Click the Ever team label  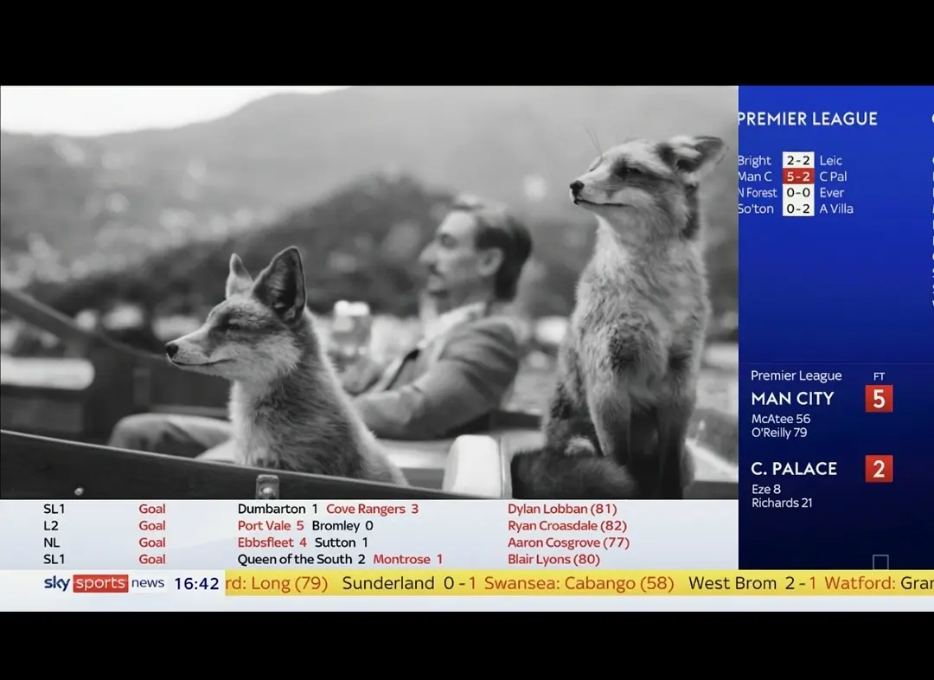[x=832, y=193]
